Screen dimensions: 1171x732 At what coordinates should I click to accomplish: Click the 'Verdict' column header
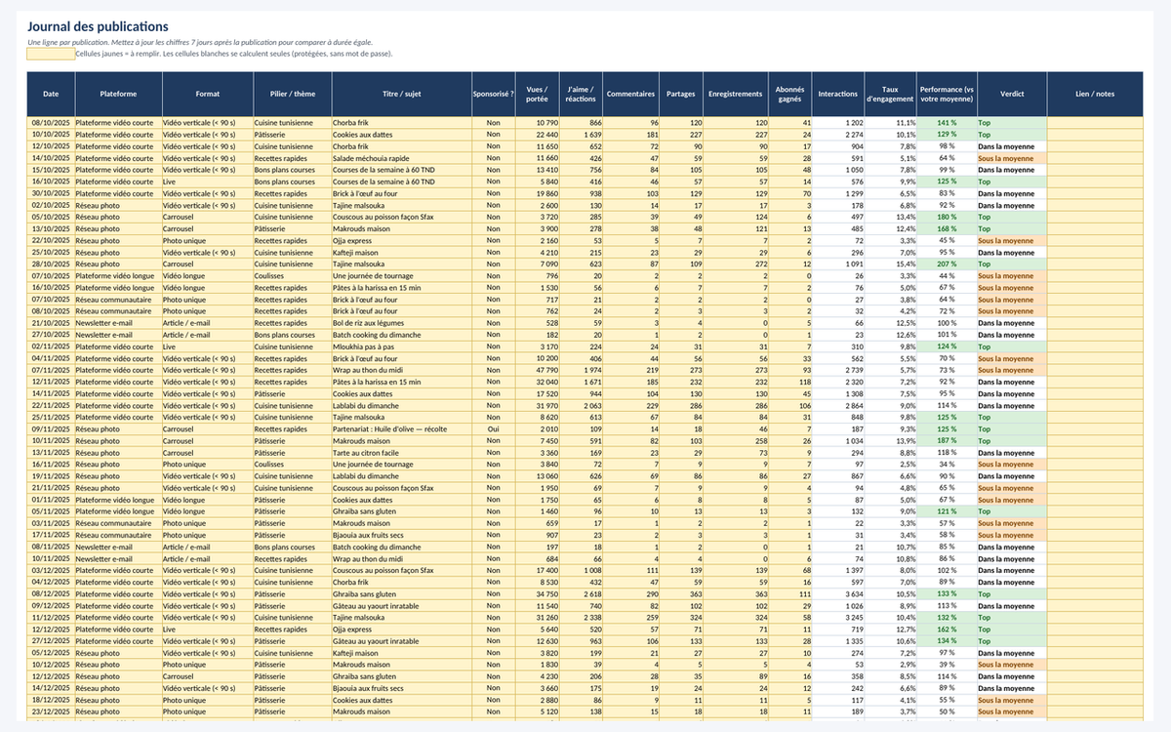tap(1012, 94)
